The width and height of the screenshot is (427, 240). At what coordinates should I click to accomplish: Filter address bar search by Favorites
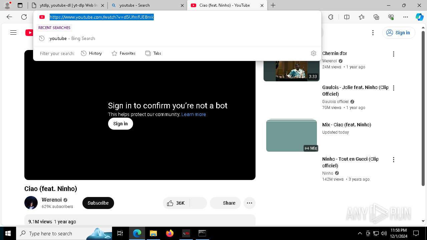click(x=123, y=53)
